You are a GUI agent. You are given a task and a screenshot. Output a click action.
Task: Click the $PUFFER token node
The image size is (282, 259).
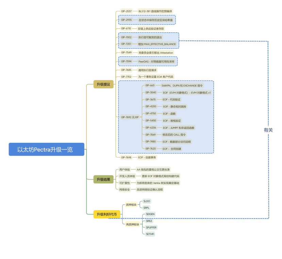pos(151,227)
